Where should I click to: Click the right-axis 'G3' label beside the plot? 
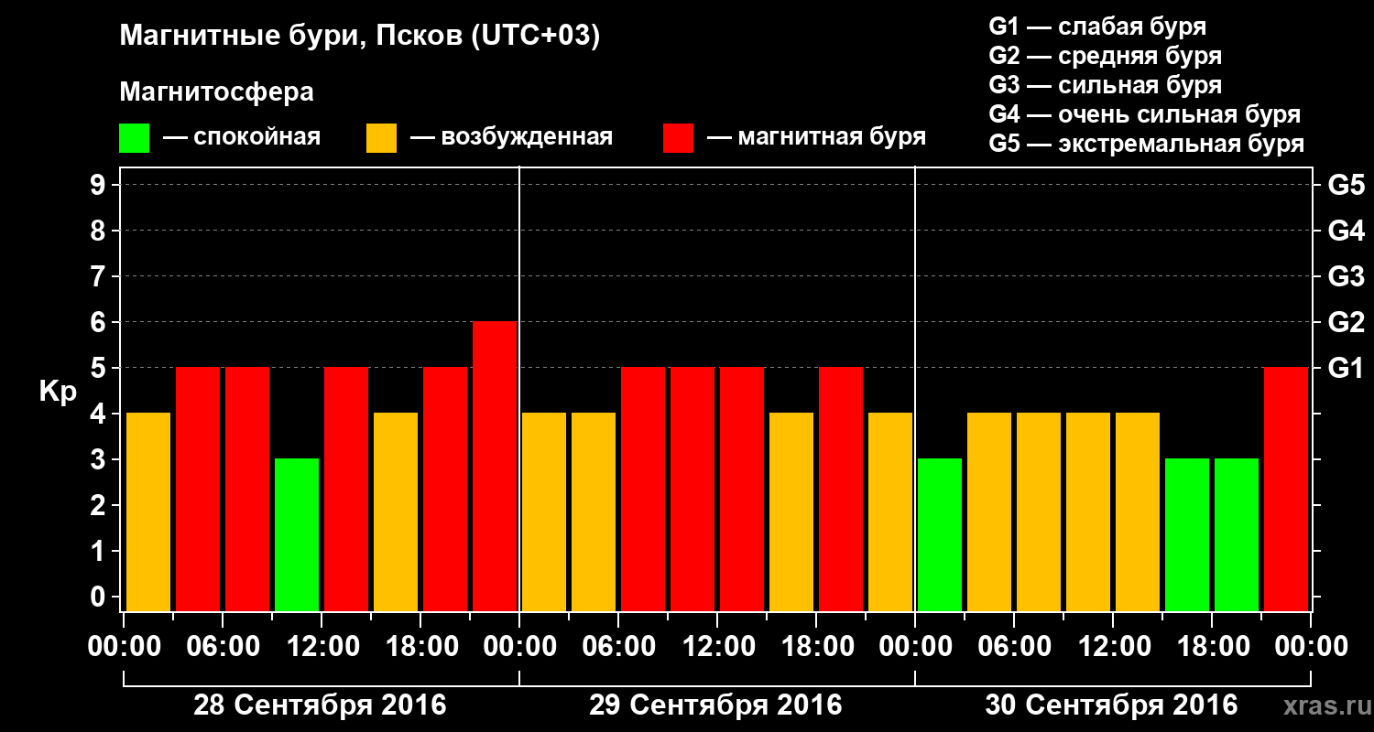(x=1347, y=276)
